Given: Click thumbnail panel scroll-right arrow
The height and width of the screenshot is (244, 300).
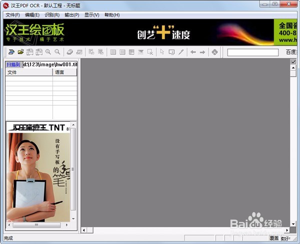Looking at the screenshot, I should [66, 225].
